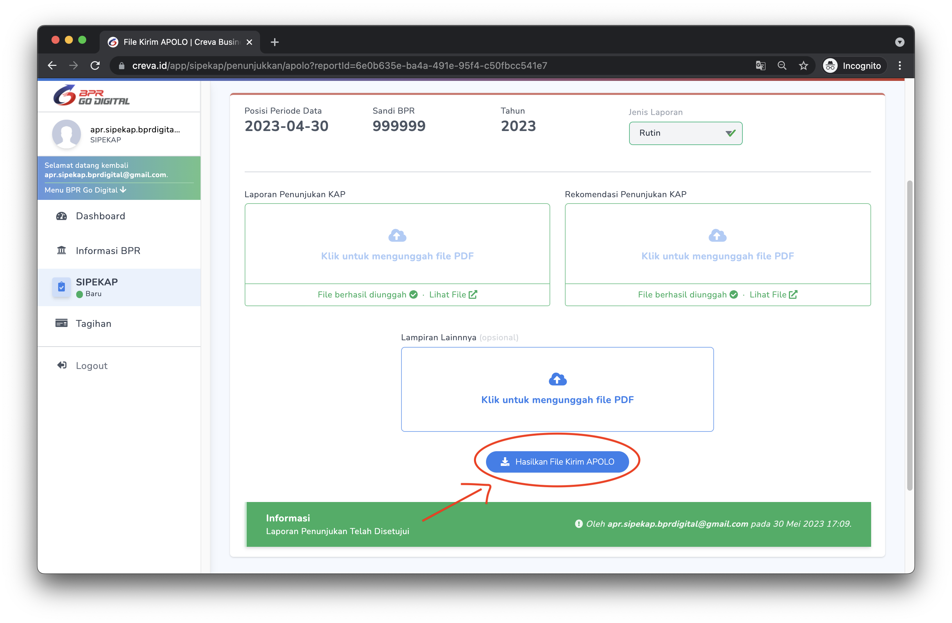This screenshot has width=952, height=623.
Task: Go back using browser back arrow
Action: tap(52, 66)
